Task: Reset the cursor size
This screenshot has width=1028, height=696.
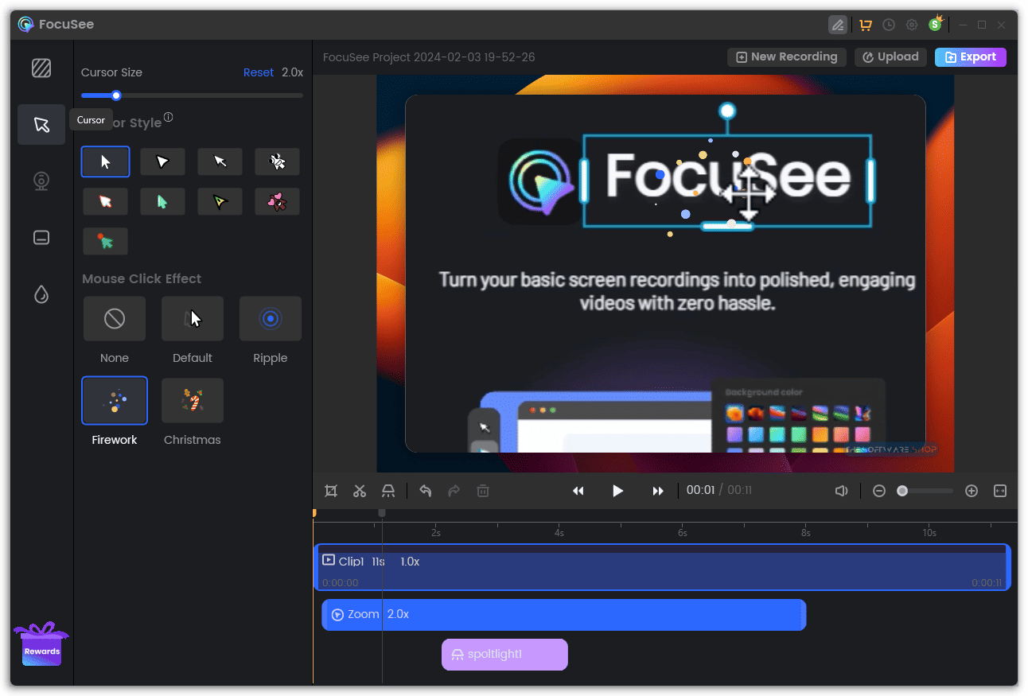Action: click(259, 72)
